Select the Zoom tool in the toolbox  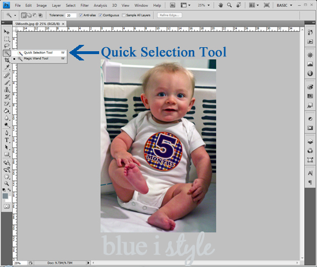point(7,183)
